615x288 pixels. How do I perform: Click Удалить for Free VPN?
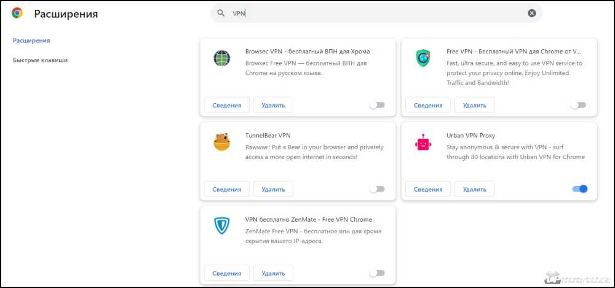(x=474, y=105)
